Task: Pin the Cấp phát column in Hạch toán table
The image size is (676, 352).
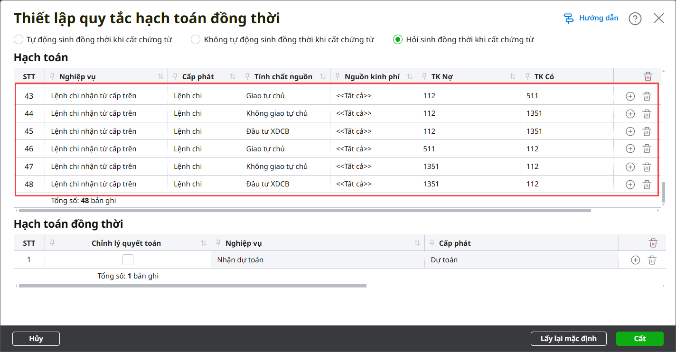Action: 175,76
